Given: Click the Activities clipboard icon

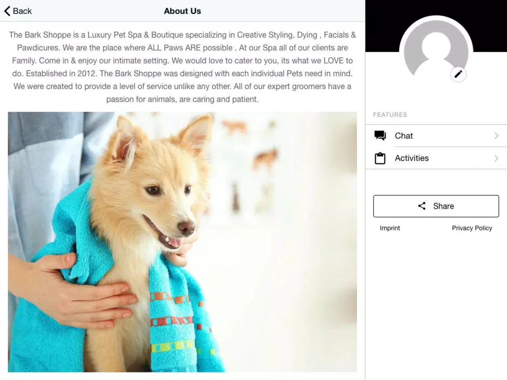Looking at the screenshot, I should pos(380,158).
